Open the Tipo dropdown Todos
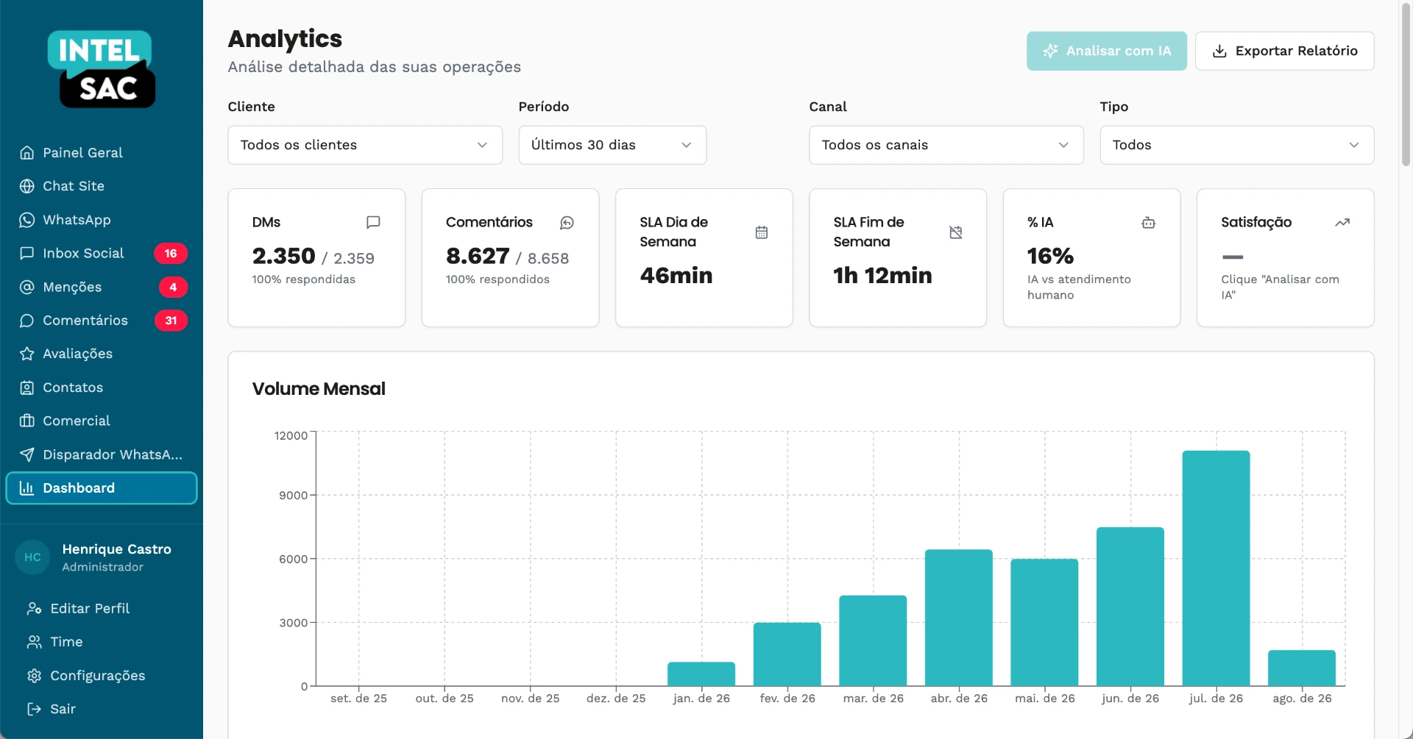 click(x=1237, y=145)
